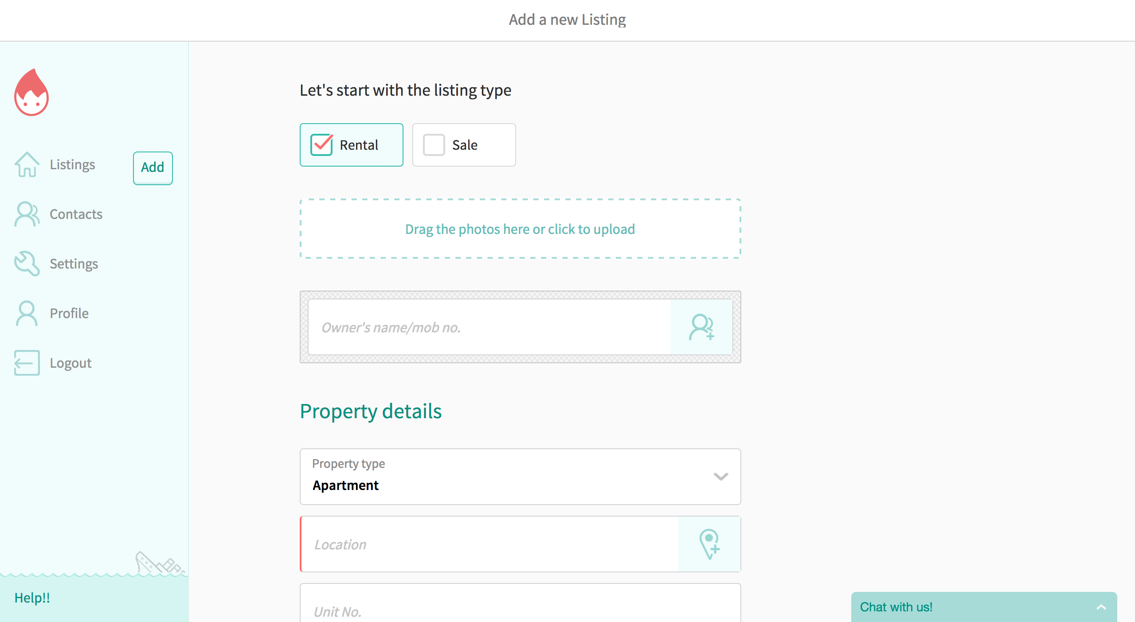Click the Property type chevron arrow
1135x622 pixels.
pos(721,477)
